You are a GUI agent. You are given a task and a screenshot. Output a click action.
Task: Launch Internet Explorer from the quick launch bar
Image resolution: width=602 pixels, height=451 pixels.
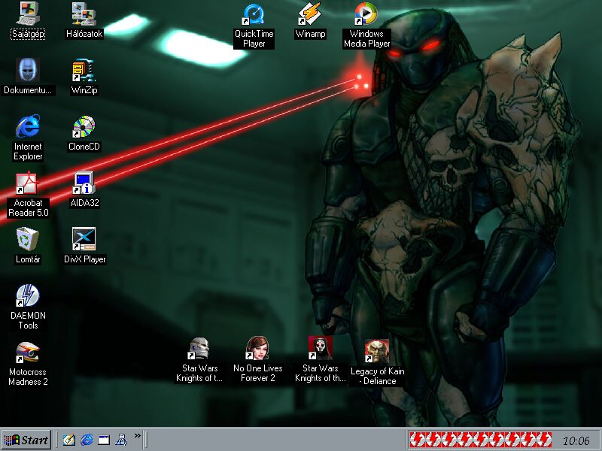pos(87,440)
